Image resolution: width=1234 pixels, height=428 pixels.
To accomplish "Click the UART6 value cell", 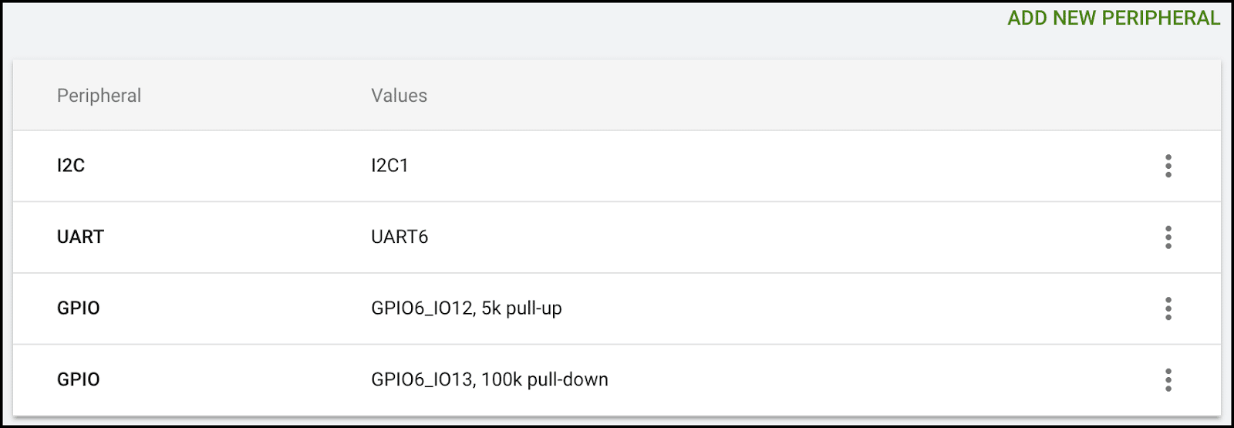I will click(x=400, y=237).
